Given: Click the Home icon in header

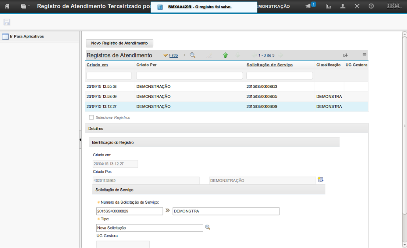Looking at the screenshot, I should point(7,7).
